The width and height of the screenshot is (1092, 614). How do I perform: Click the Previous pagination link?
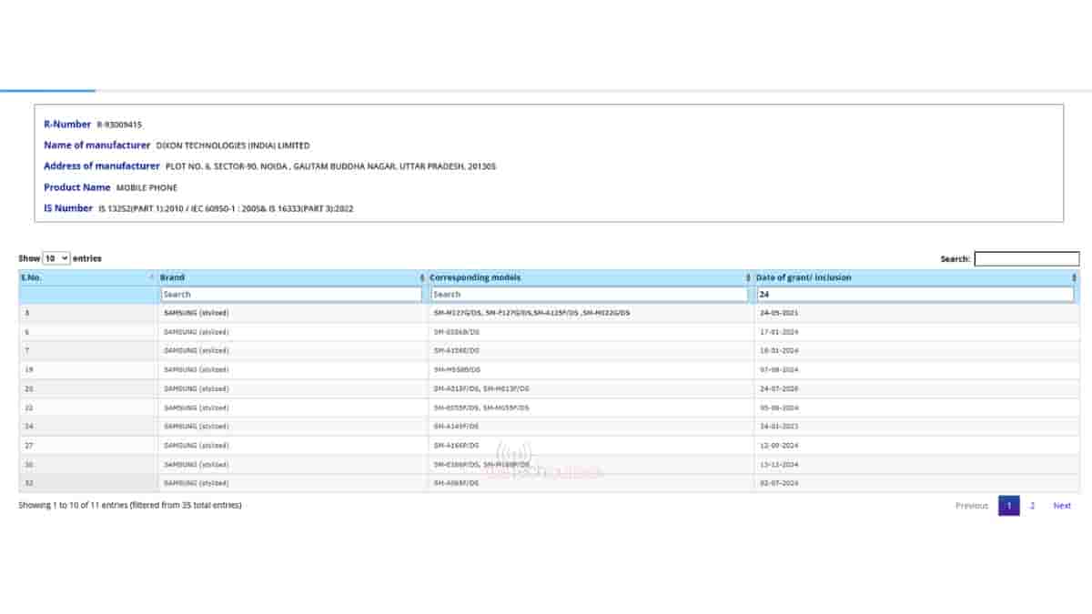click(x=970, y=505)
